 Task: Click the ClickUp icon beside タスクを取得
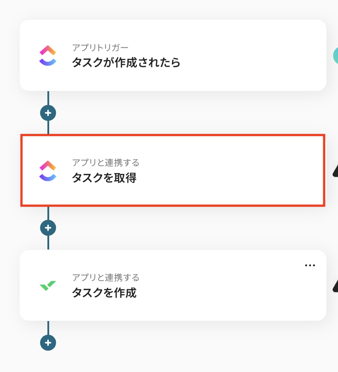tap(48, 171)
